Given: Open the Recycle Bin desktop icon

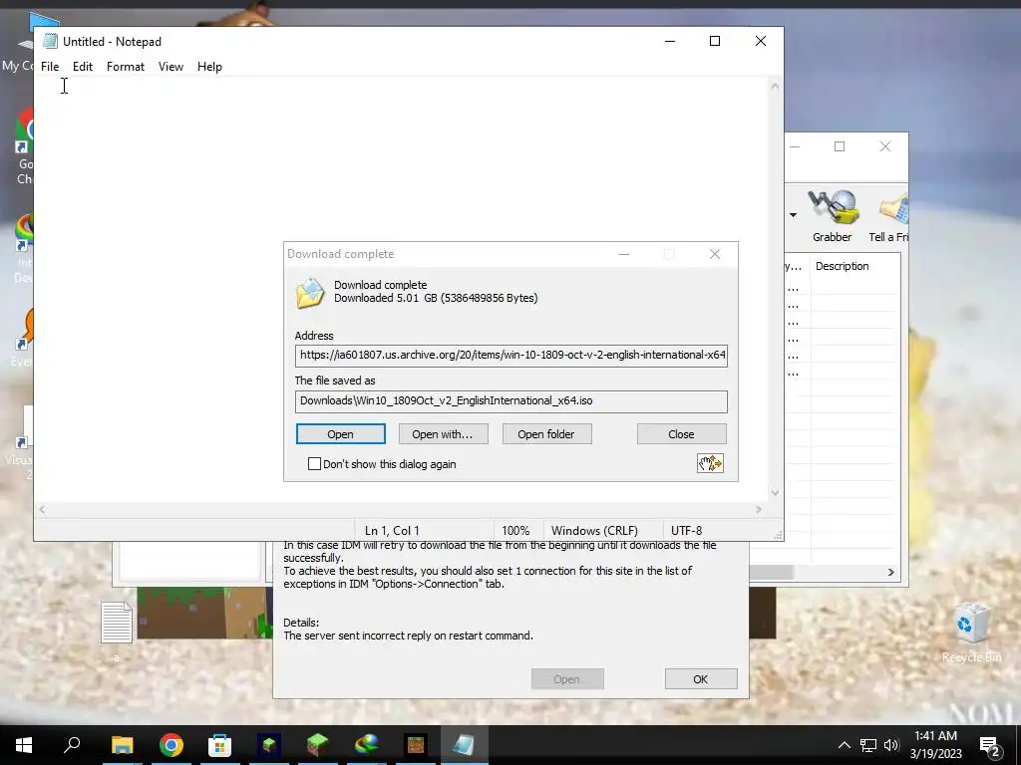Looking at the screenshot, I should [x=972, y=633].
